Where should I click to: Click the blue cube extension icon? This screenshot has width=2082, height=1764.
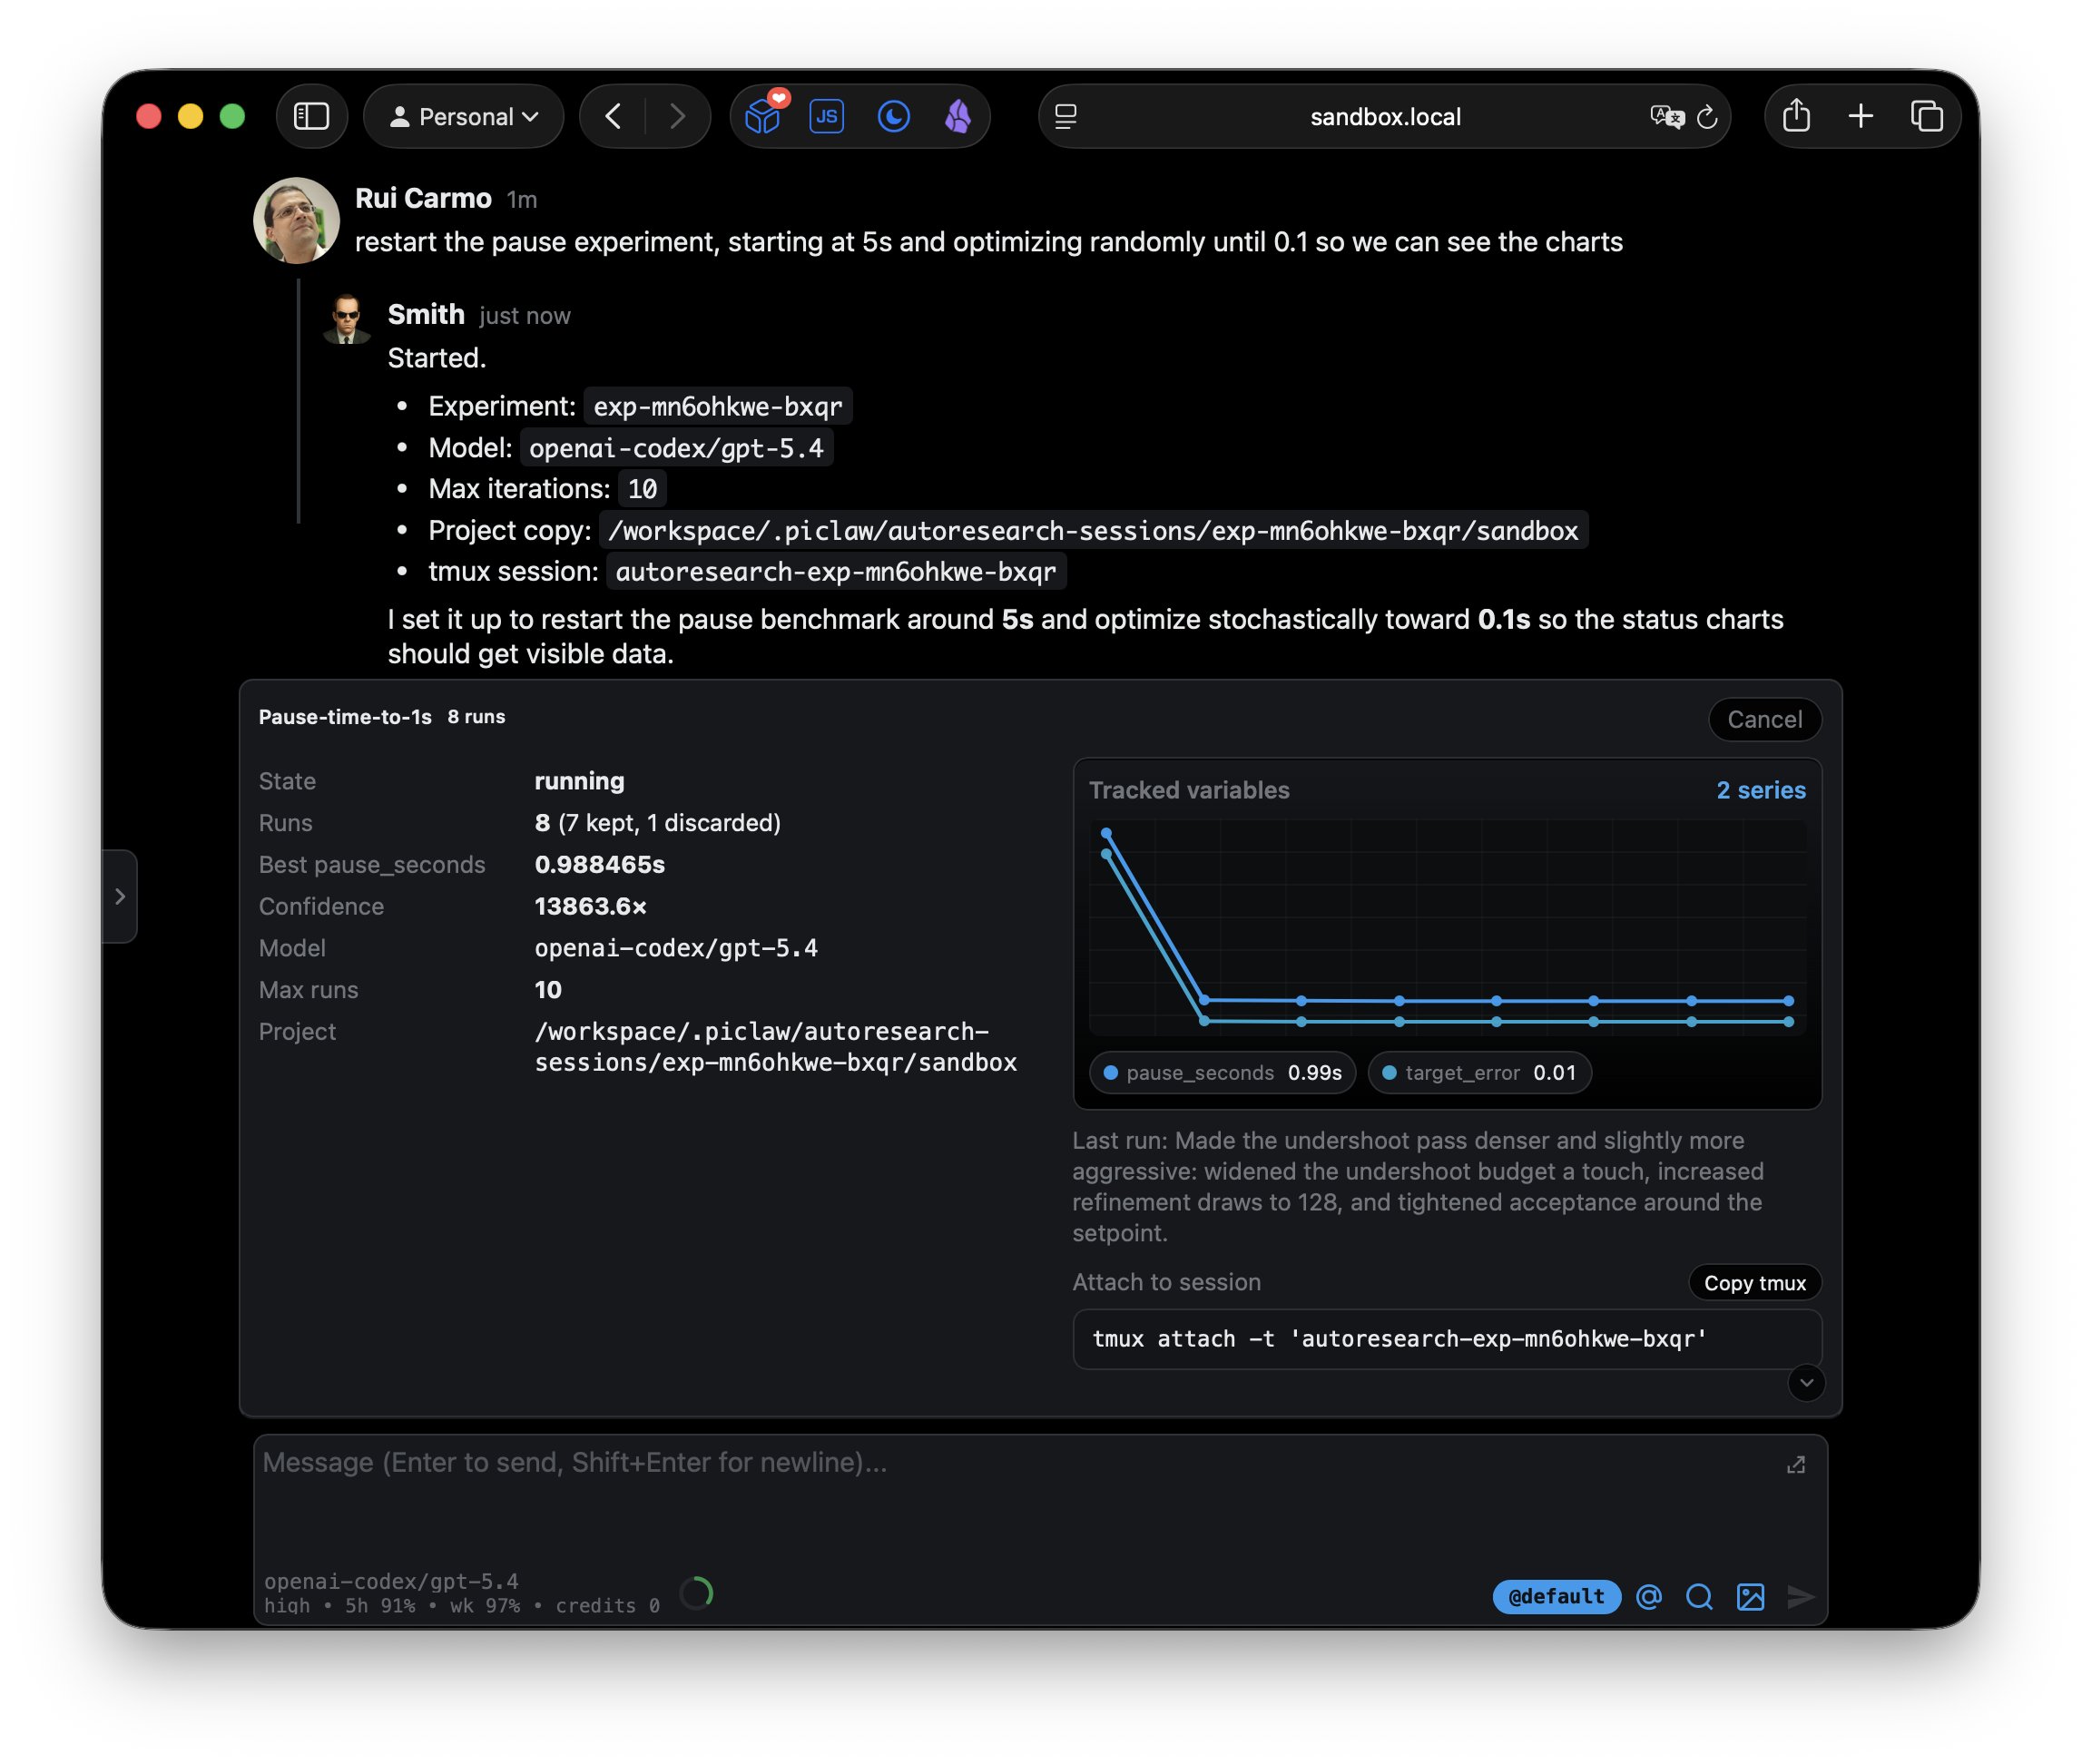tap(762, 117)
